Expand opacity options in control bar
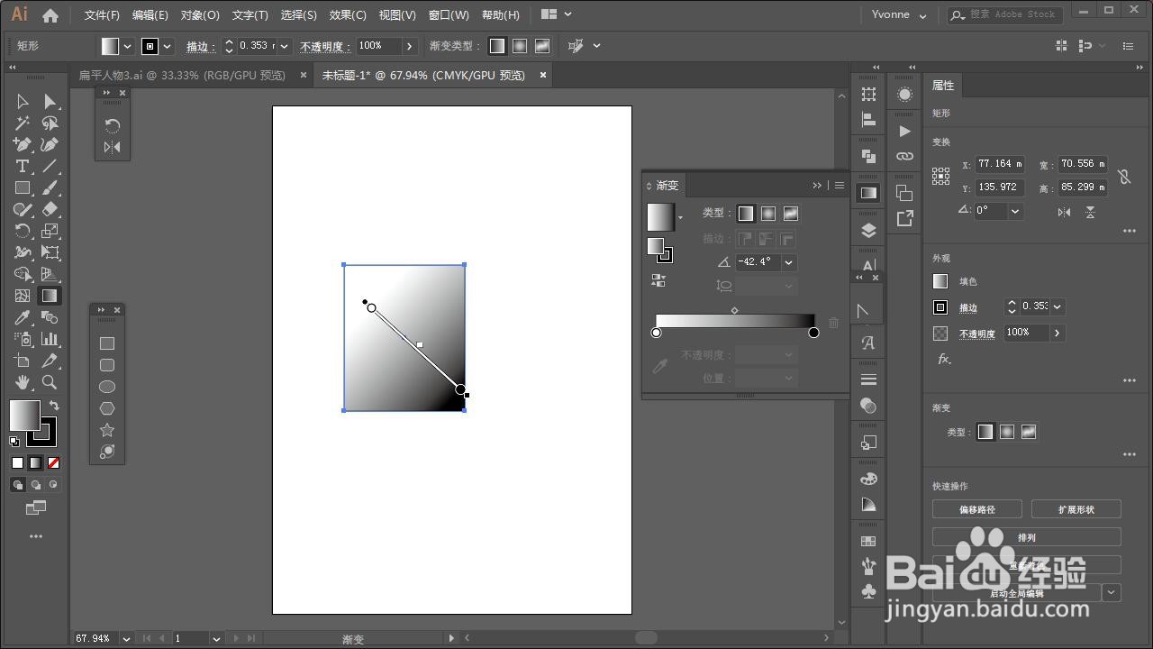 pyautogui.click(x=410, y=46)
